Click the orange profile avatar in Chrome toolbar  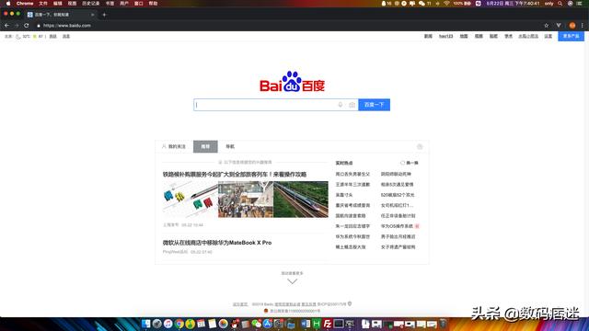pyautogui.click(x=572, y=26)
